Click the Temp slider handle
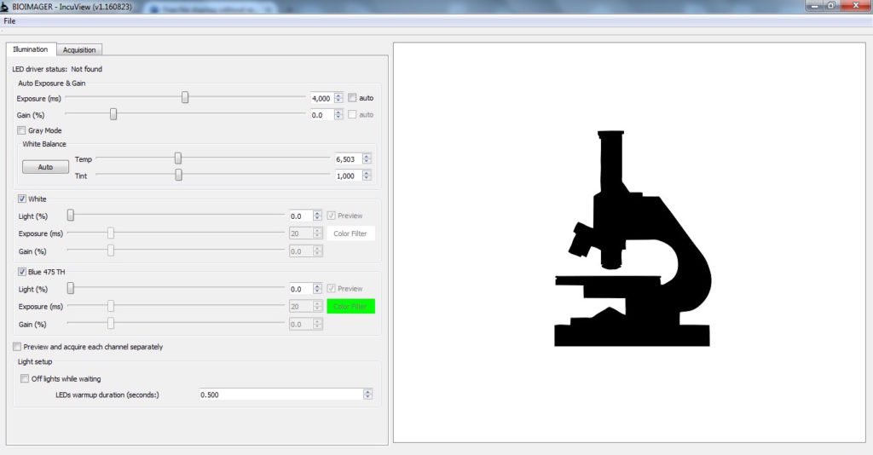 pyautogui.click(x=178, y=159)
